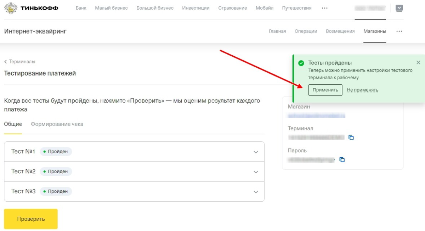Viewport: 425px width, 231px height.
Task: Close the Тесты пройдены notification
Action: coord(418,62)
